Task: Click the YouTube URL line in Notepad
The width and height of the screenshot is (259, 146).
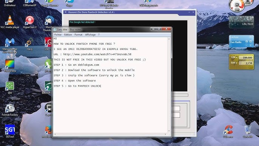Action: (x=92, y=54)
